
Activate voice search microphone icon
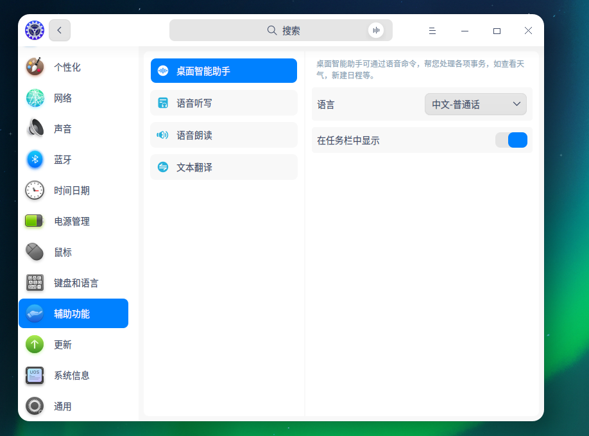(376, 30)
